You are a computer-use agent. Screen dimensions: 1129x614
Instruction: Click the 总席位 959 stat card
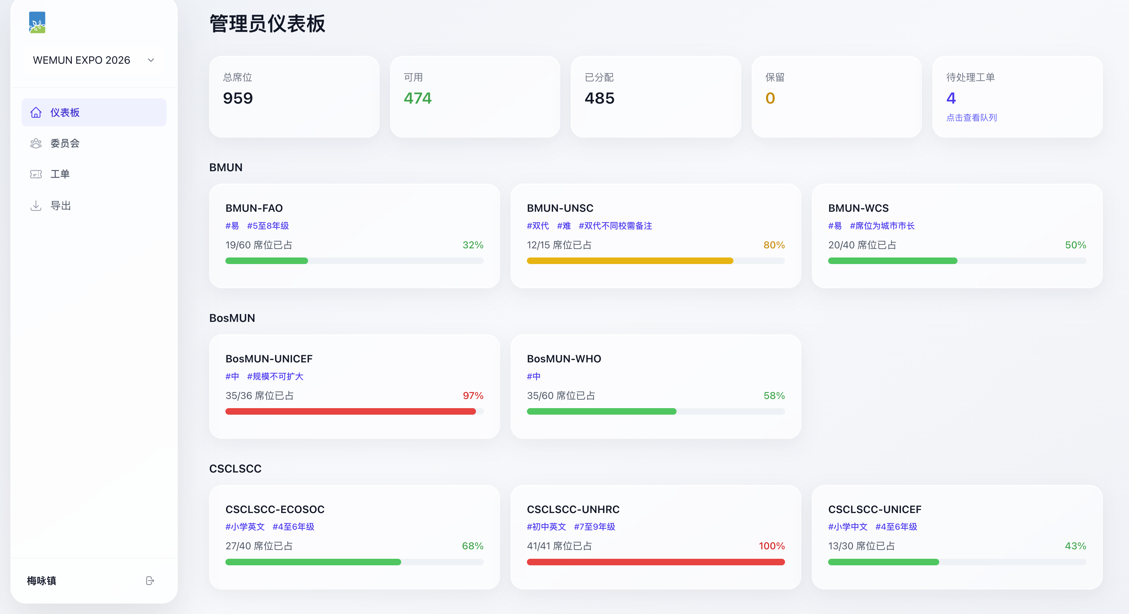(294, 97)
